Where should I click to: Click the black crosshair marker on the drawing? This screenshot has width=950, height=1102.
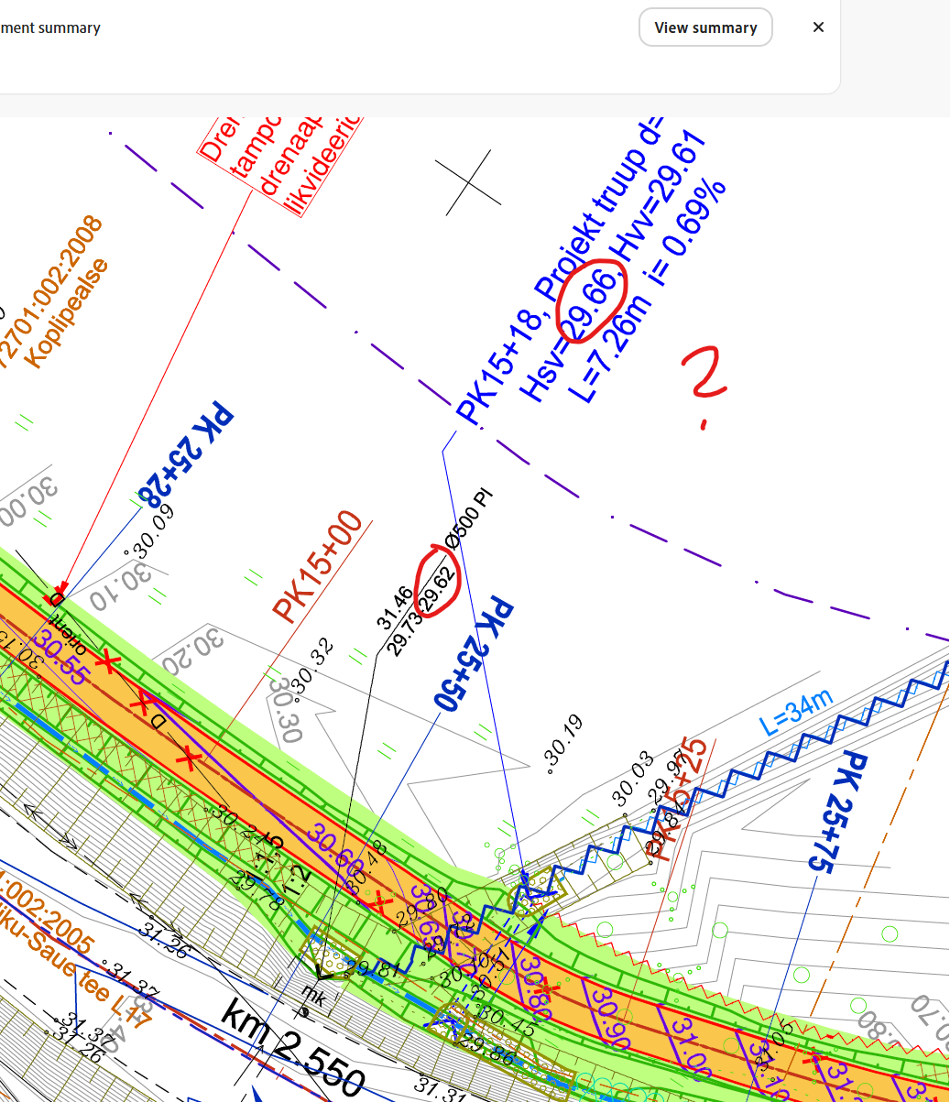468,182
